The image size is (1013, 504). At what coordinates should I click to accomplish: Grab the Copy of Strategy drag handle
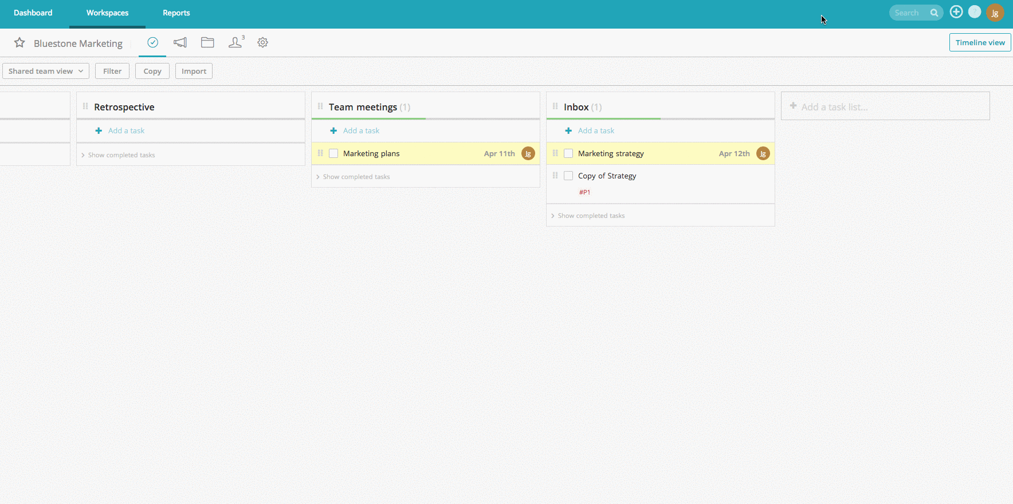[555, 176]
